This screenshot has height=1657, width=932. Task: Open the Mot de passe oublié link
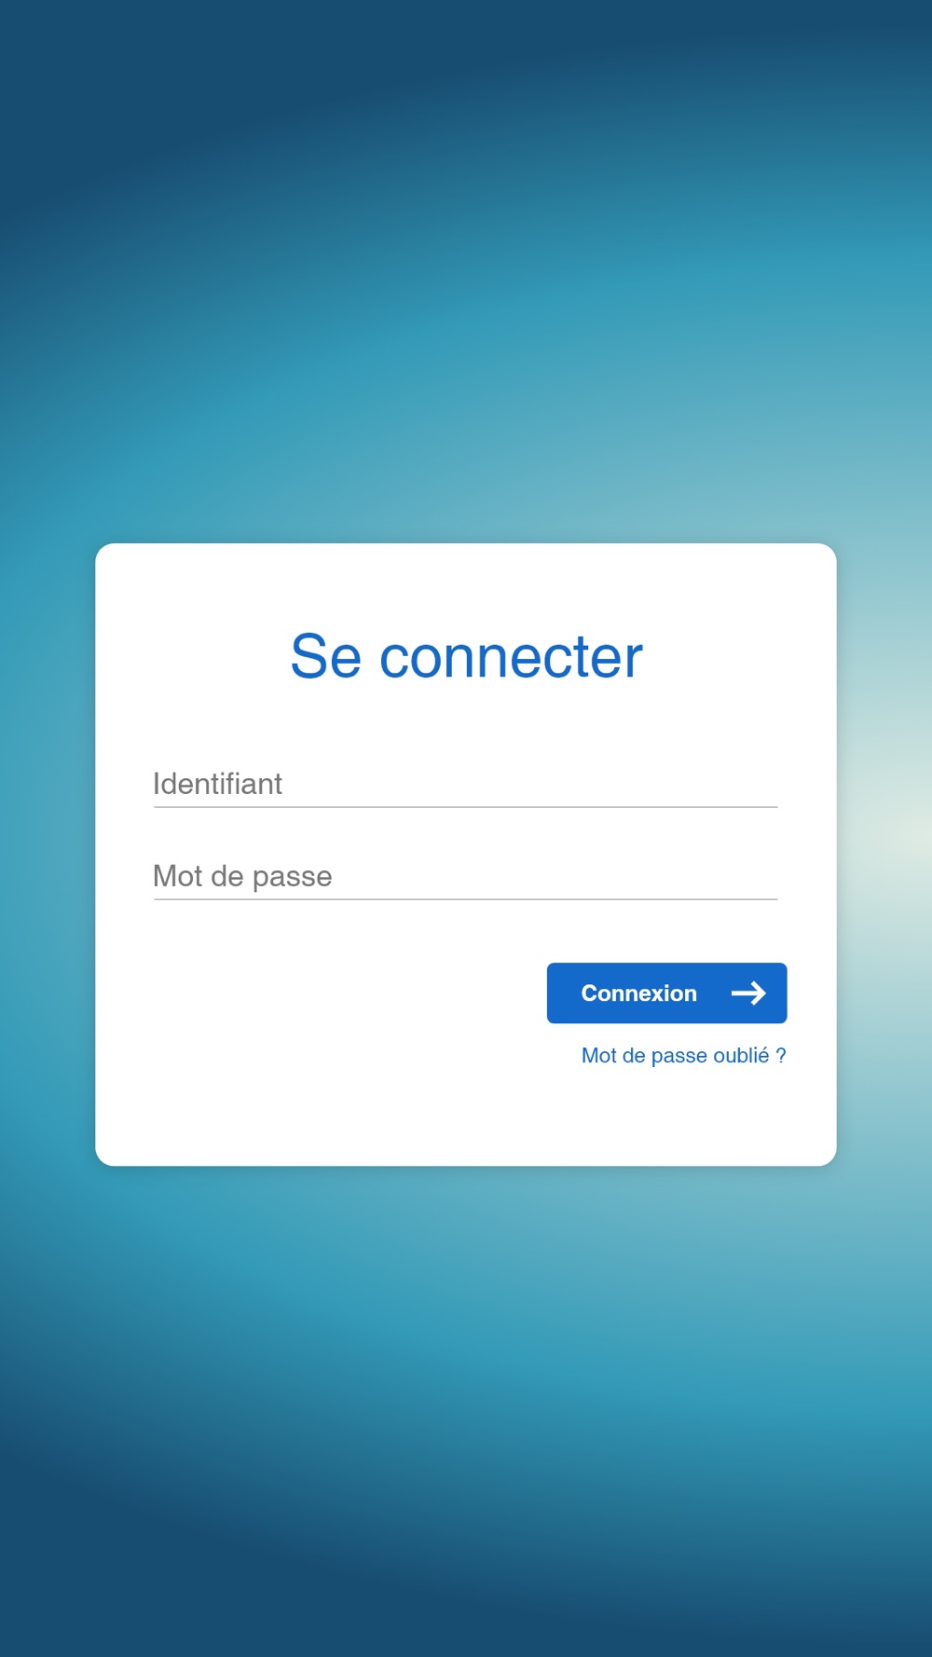pos(683,1056)
